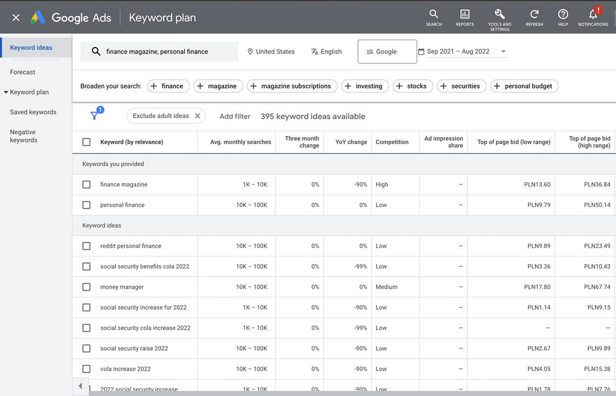
Task: Click 'English' language text
Action: 331,52
